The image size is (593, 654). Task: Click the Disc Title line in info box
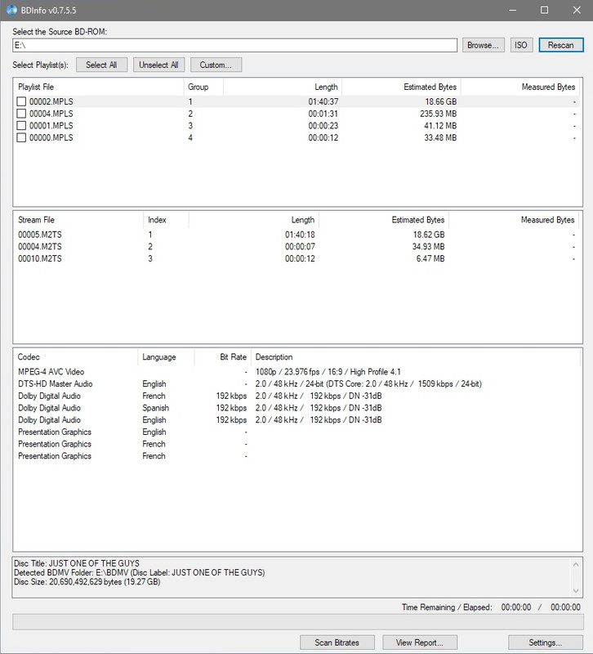tap(77, 563)
